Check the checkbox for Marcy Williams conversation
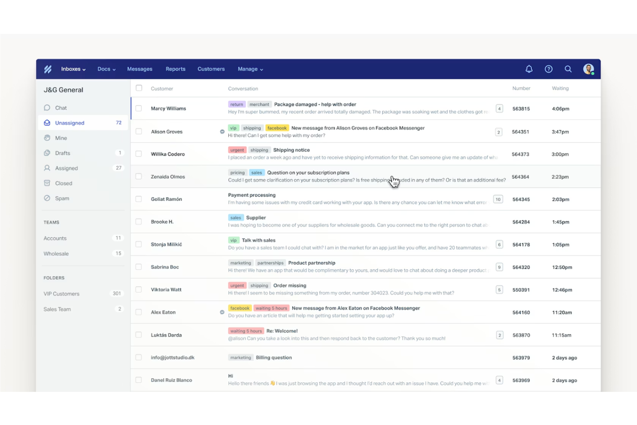This screenshot has height=425, width=637. (139, 108)
